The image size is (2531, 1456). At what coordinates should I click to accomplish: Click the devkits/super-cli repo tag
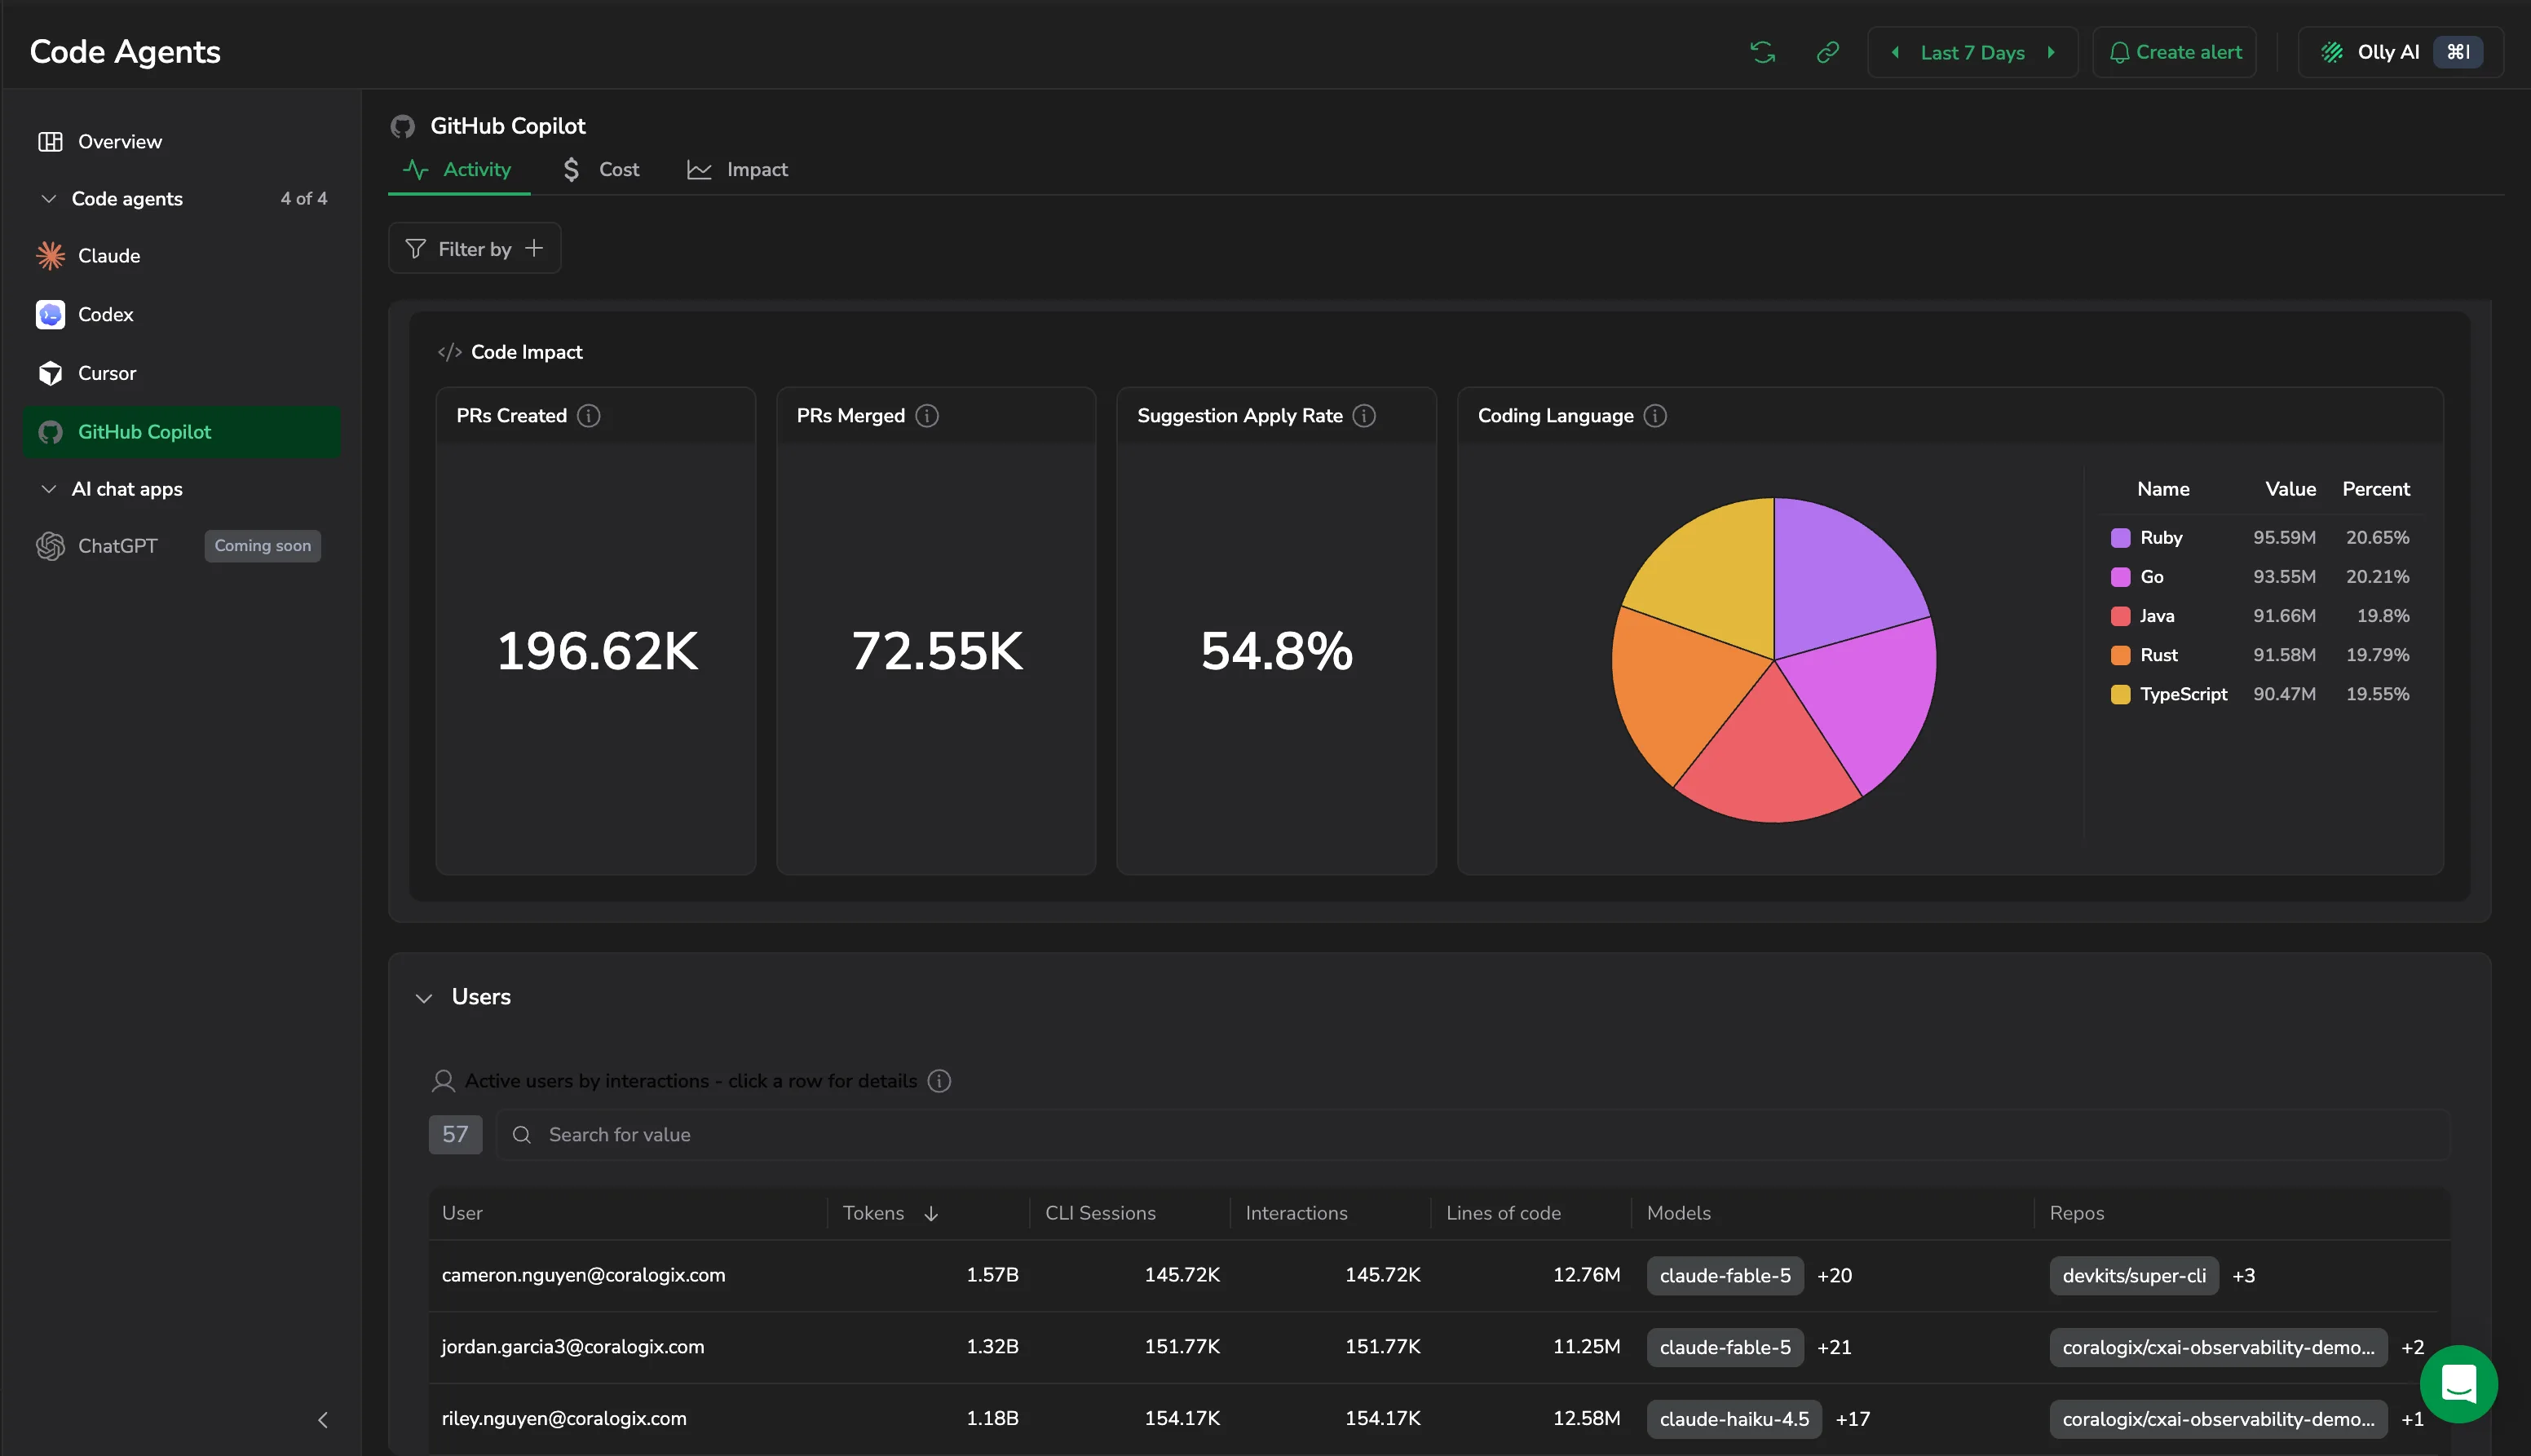coord(2133,1276)
